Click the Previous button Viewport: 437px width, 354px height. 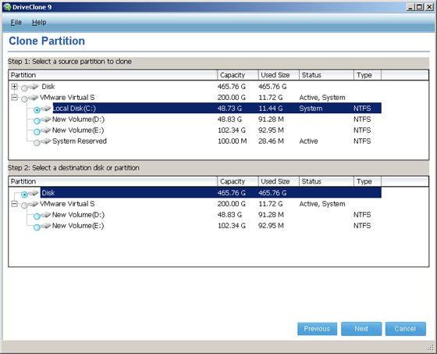click(317, 329)
